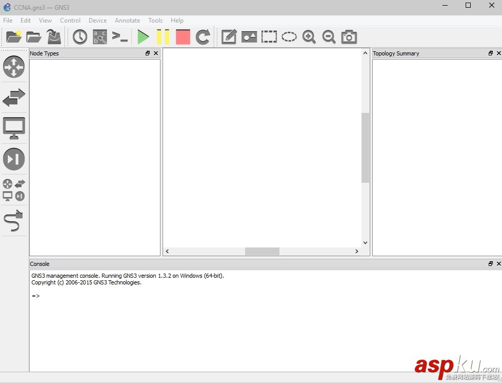
Task: Float the Node Types panel
Action: click(x=147, y=53)
